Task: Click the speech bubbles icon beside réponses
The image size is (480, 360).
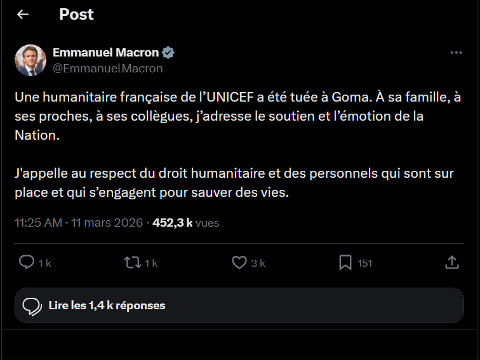Action: (x=32, y=306)
